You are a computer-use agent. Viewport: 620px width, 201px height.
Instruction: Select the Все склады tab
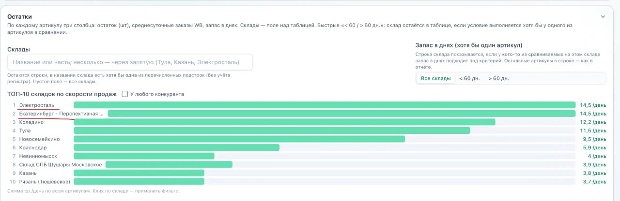click(x=435, y=78)
